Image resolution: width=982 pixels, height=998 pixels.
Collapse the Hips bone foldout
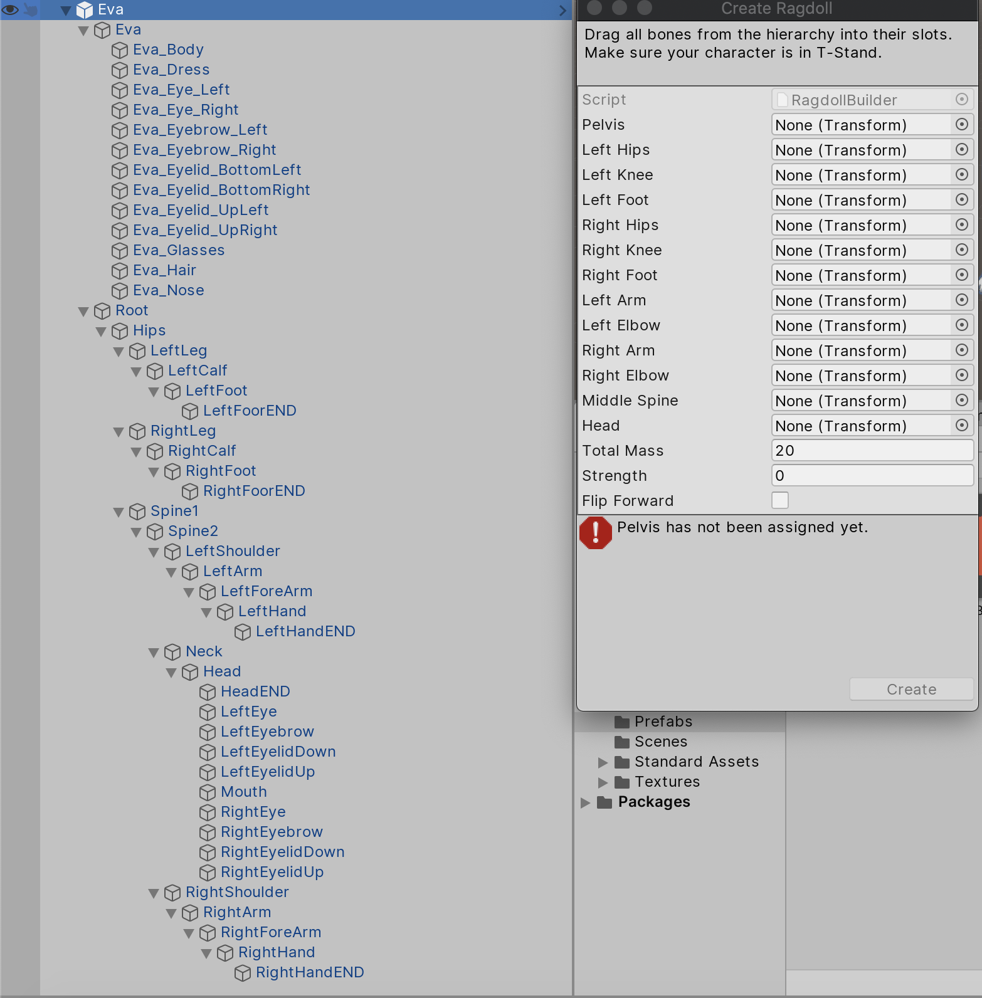point(101,331)
